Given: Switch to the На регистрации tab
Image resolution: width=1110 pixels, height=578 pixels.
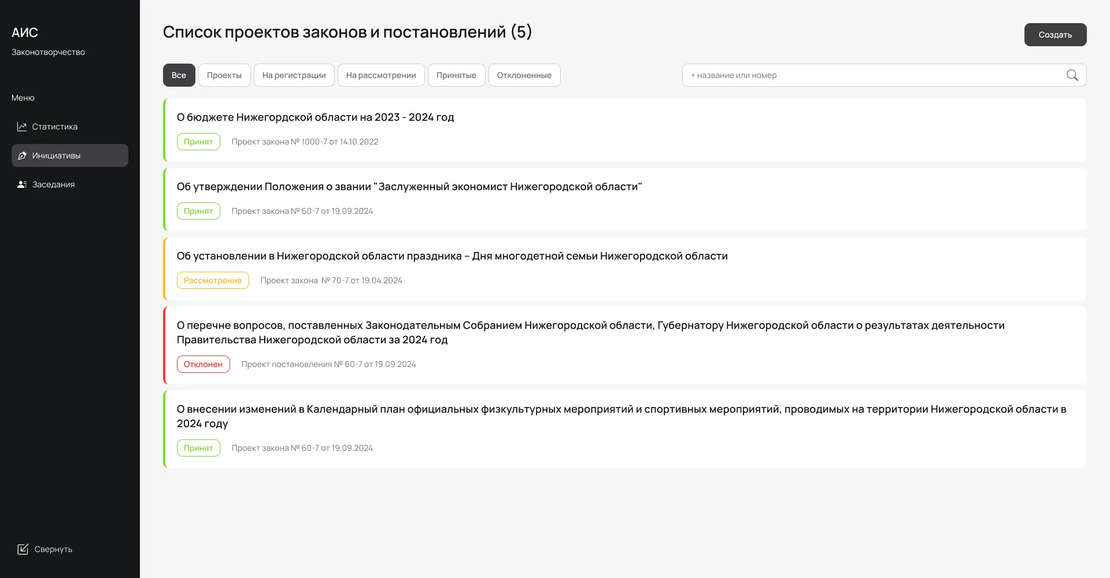Looking at the screenshot, I should (x=294, y=75).
